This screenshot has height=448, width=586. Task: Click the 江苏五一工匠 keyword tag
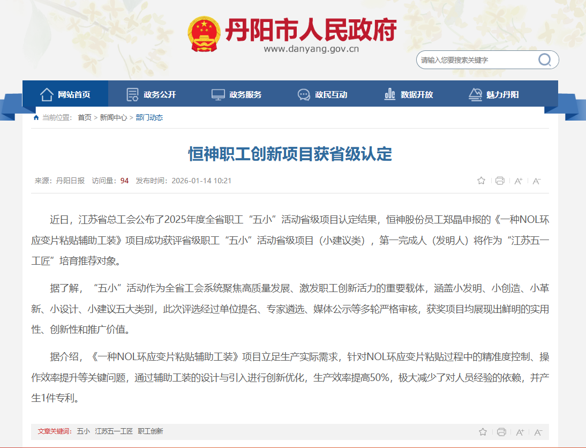click(x=114, y=431)
